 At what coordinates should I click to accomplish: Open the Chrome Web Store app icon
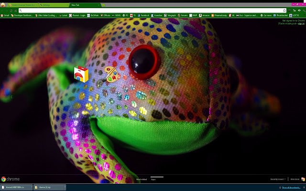point(81,74)
